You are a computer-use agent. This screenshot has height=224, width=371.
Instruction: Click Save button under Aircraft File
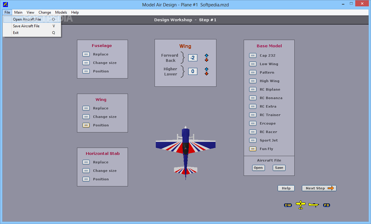279,168
